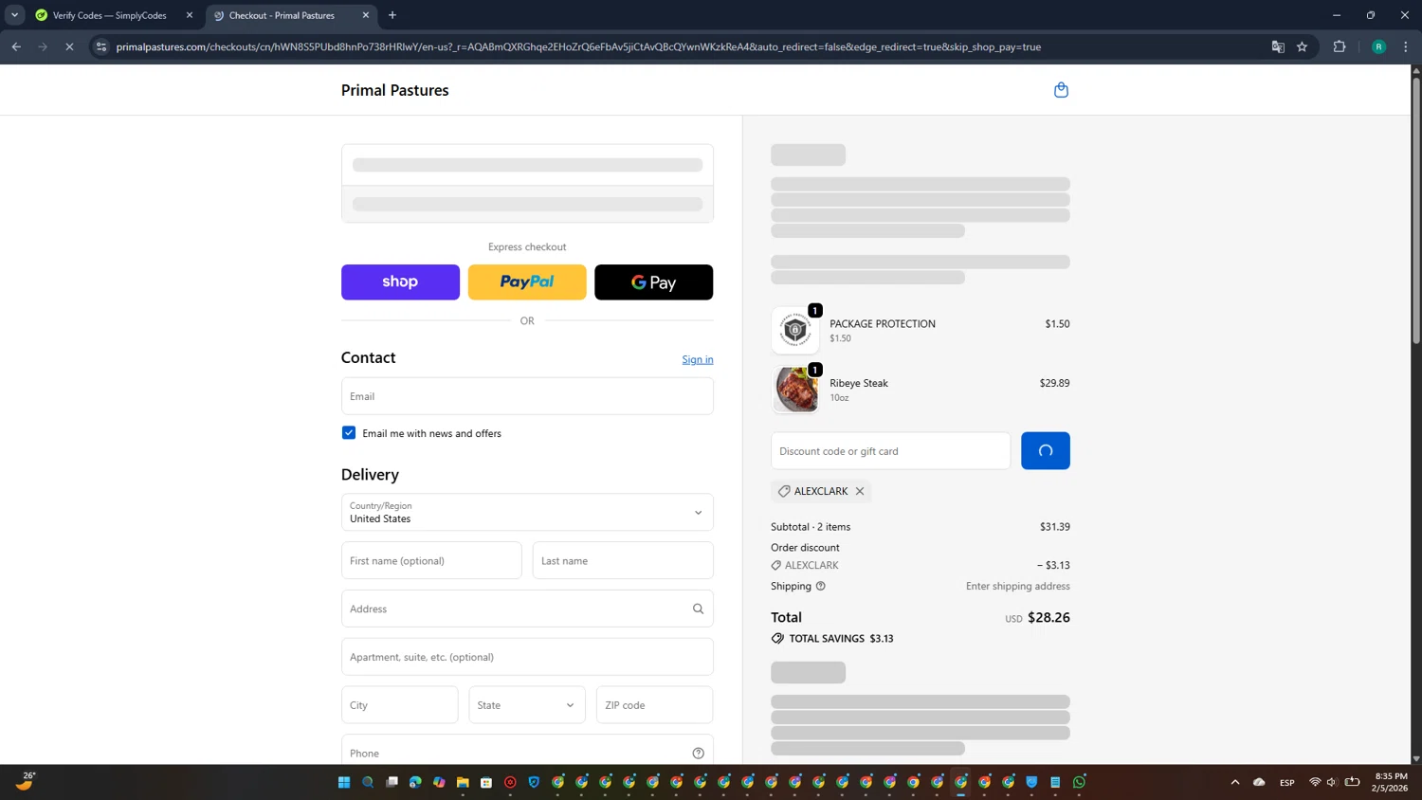Open File Explorer from the taskbar

tap(463, 782)
